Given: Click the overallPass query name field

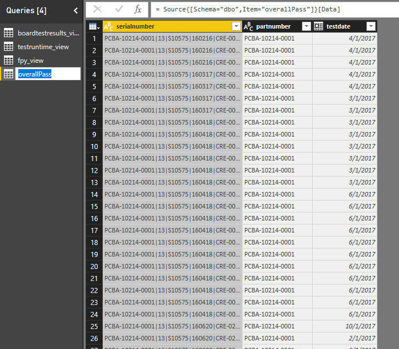Looking at the screenshot, I should tap(48, 74).
